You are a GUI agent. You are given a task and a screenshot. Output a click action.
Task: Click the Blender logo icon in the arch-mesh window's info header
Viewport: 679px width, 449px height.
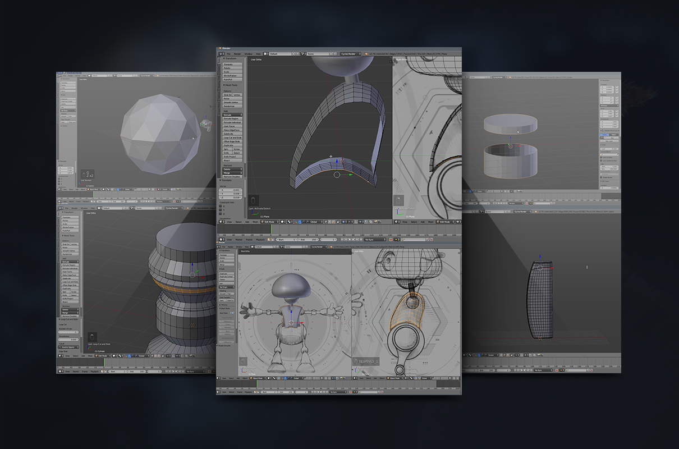point(366,54)
